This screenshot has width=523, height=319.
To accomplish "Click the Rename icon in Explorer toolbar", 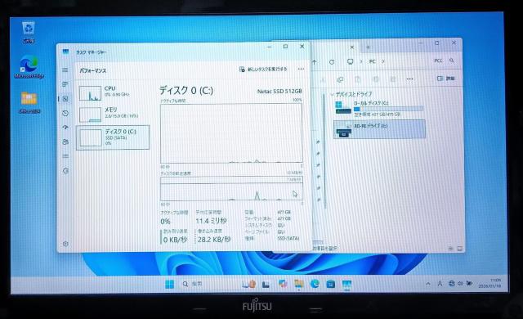I will (375, 79).
